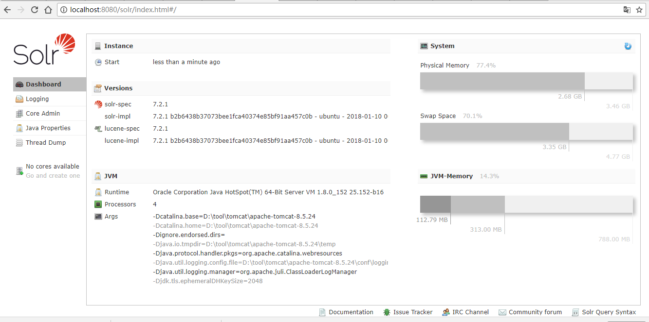The height and width of the screenshot is (322, 649).
Task: Open the Community forum link
Action: click(530, 312)
